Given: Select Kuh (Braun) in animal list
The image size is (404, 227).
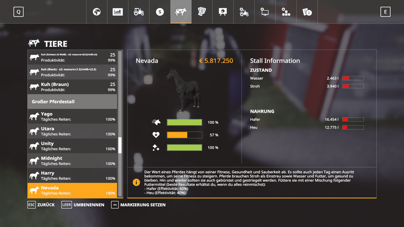Looking at the screenshot, I should click(72, 86).
